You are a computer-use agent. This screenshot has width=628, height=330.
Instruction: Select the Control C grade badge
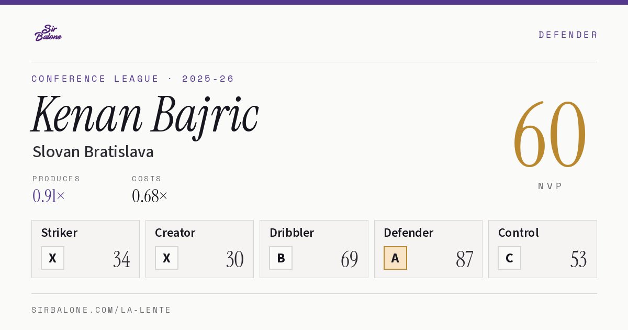pos(509,258)
